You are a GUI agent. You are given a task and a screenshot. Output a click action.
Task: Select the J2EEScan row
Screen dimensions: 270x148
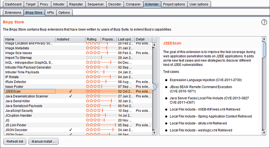pyautogui.click(x=78, y=91)
